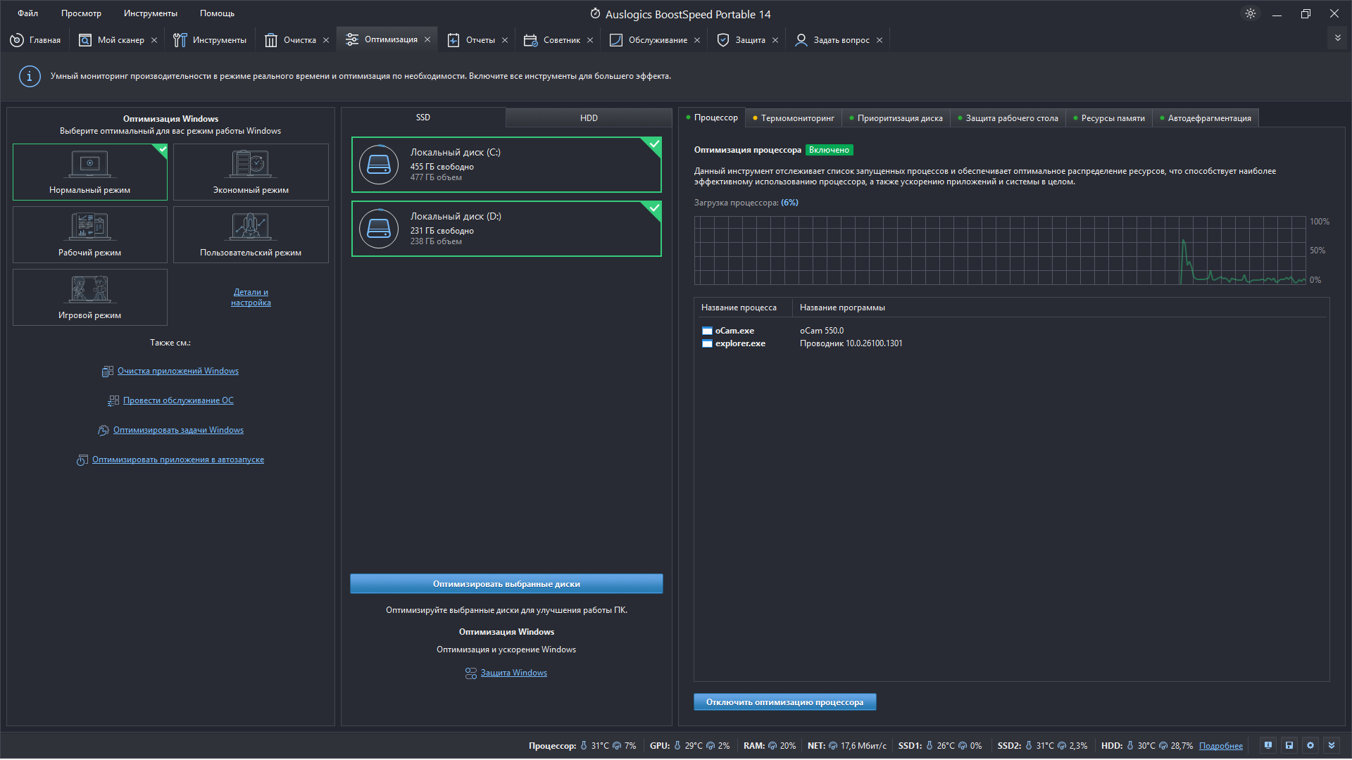
Task: Close the Очистка tab
Action: pos(326,40)
